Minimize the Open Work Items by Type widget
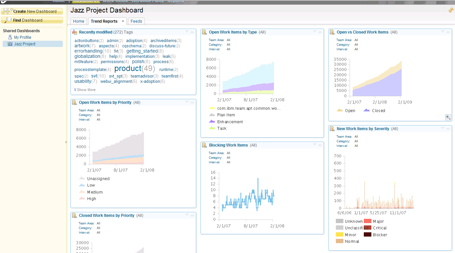The width and height of the screenshot is (455, 253). coord(320,32)
